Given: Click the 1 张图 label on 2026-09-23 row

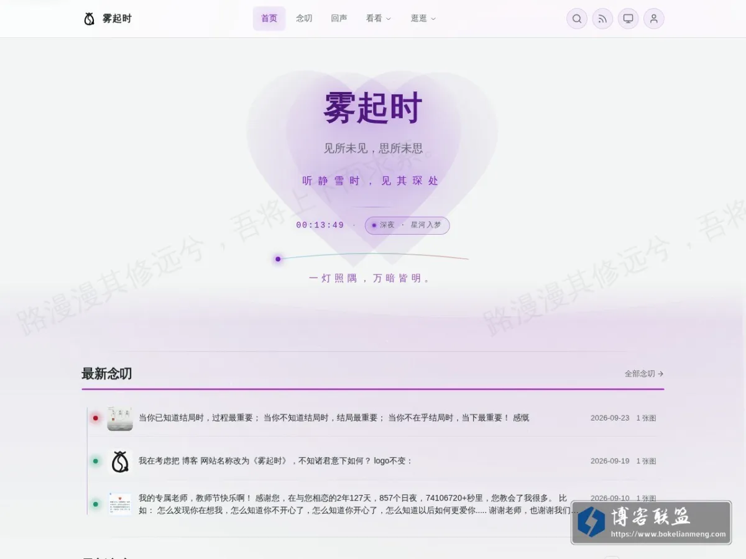Looking at the screenshot, I should pyautogui.click(x=646, y=418).
